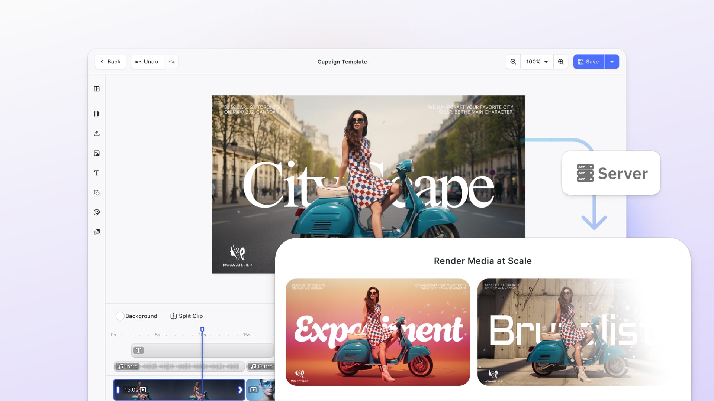The image size is (714, 401).
Task: Open the shapes tool icon
Action: (x=97, y=193)
